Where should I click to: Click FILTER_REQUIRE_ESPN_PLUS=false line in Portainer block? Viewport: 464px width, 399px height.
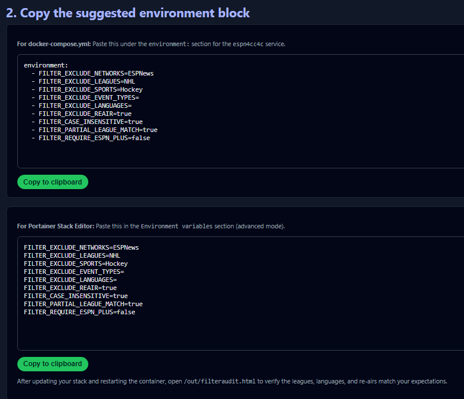point(79,312)
